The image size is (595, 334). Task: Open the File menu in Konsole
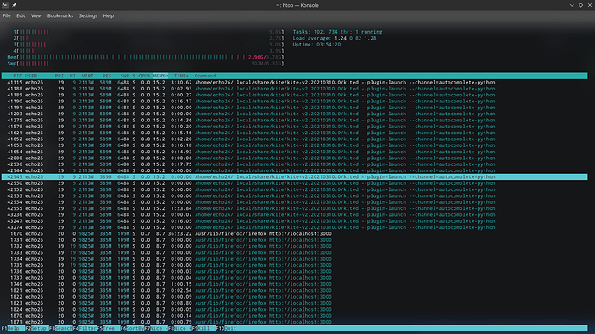(7, 15)
